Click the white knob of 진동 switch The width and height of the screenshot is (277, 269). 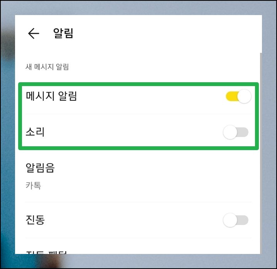click(x=230, y=220)
